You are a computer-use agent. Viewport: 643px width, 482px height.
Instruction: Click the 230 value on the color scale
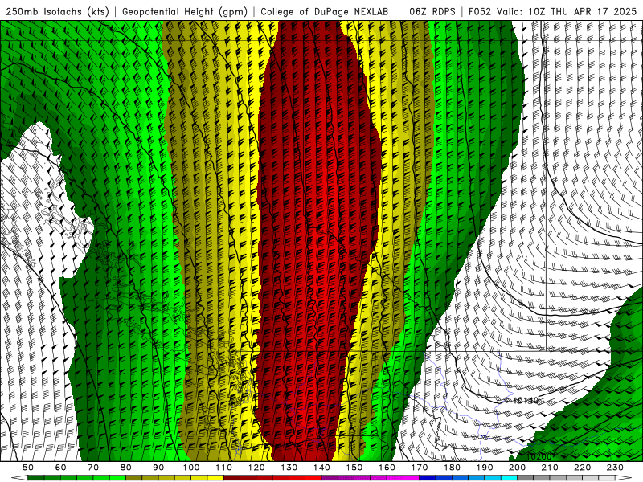pos(615,468)
